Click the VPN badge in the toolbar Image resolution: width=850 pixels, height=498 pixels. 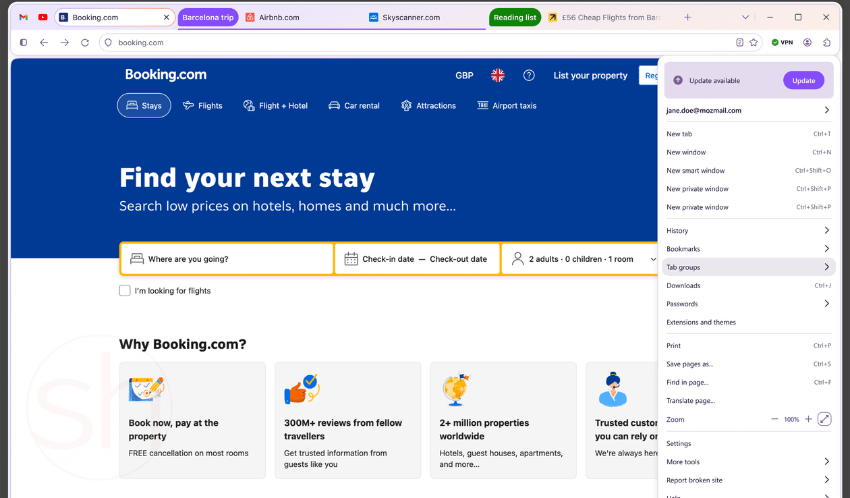[x=782, y=42]
